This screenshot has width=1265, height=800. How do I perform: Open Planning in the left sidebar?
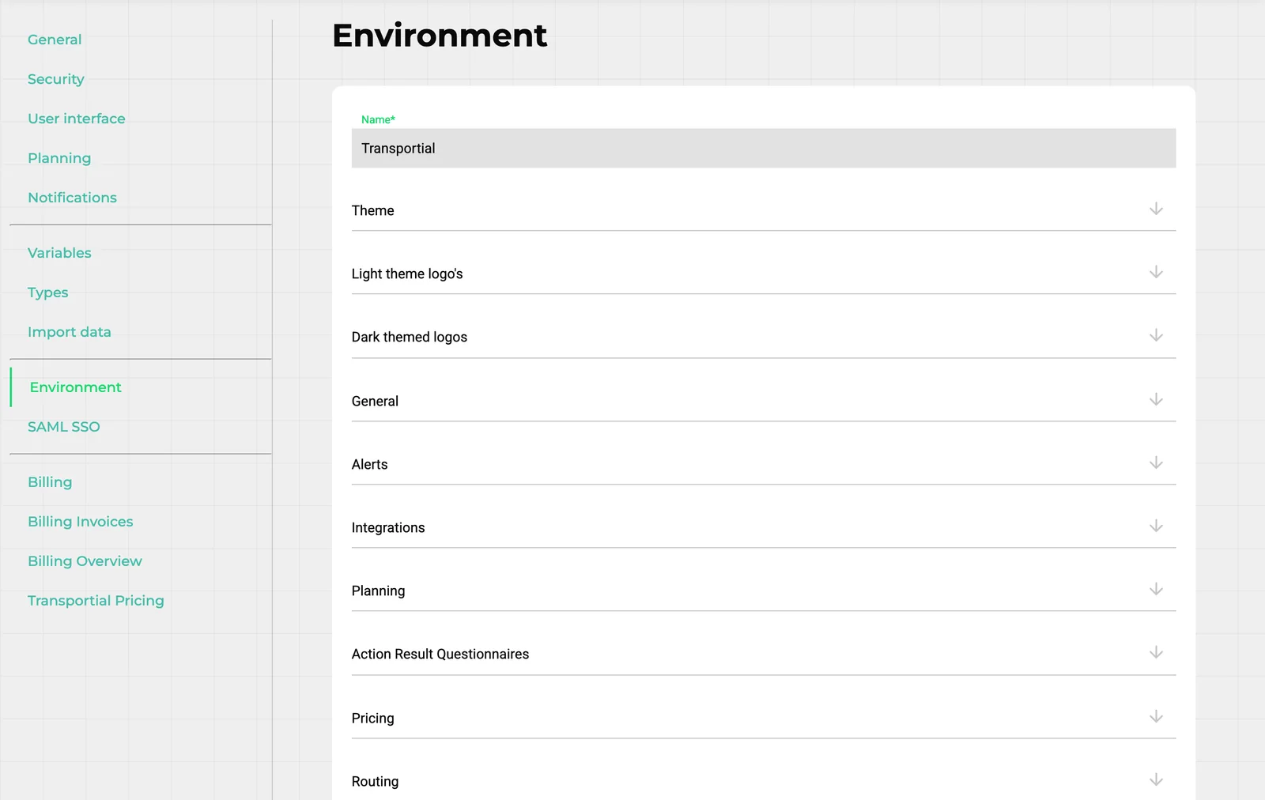pos(59,158)
